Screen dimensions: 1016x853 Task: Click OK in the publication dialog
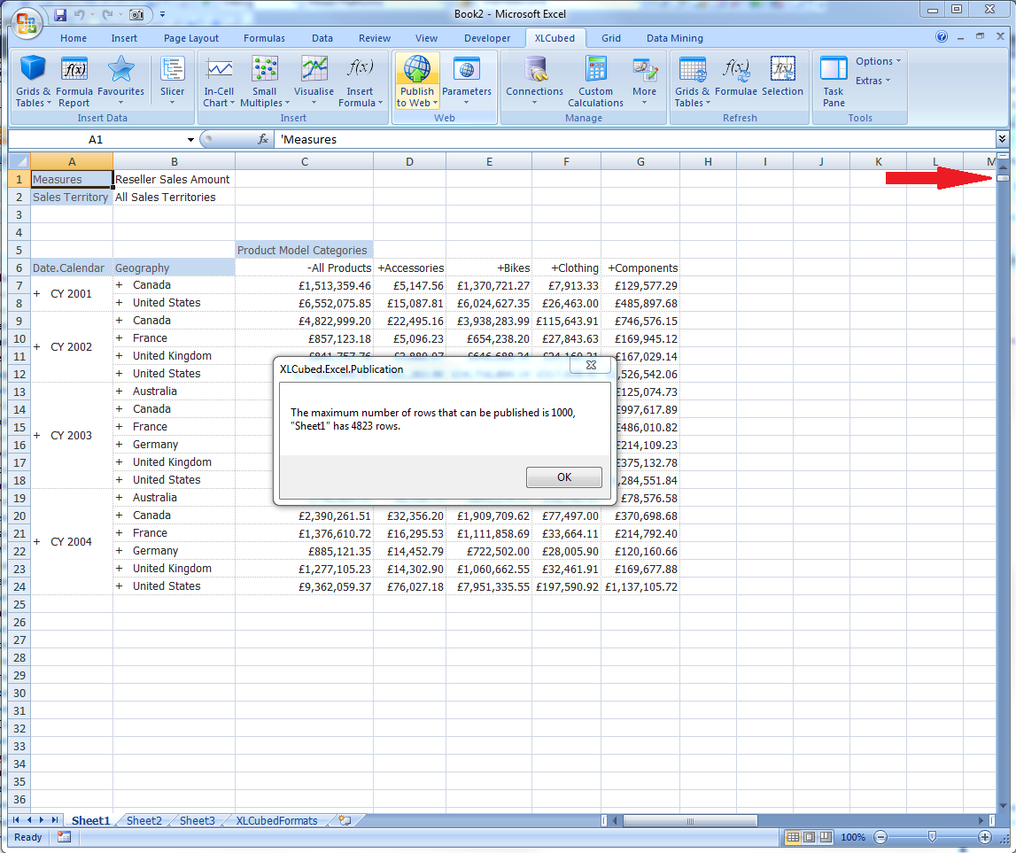[563, 477]
